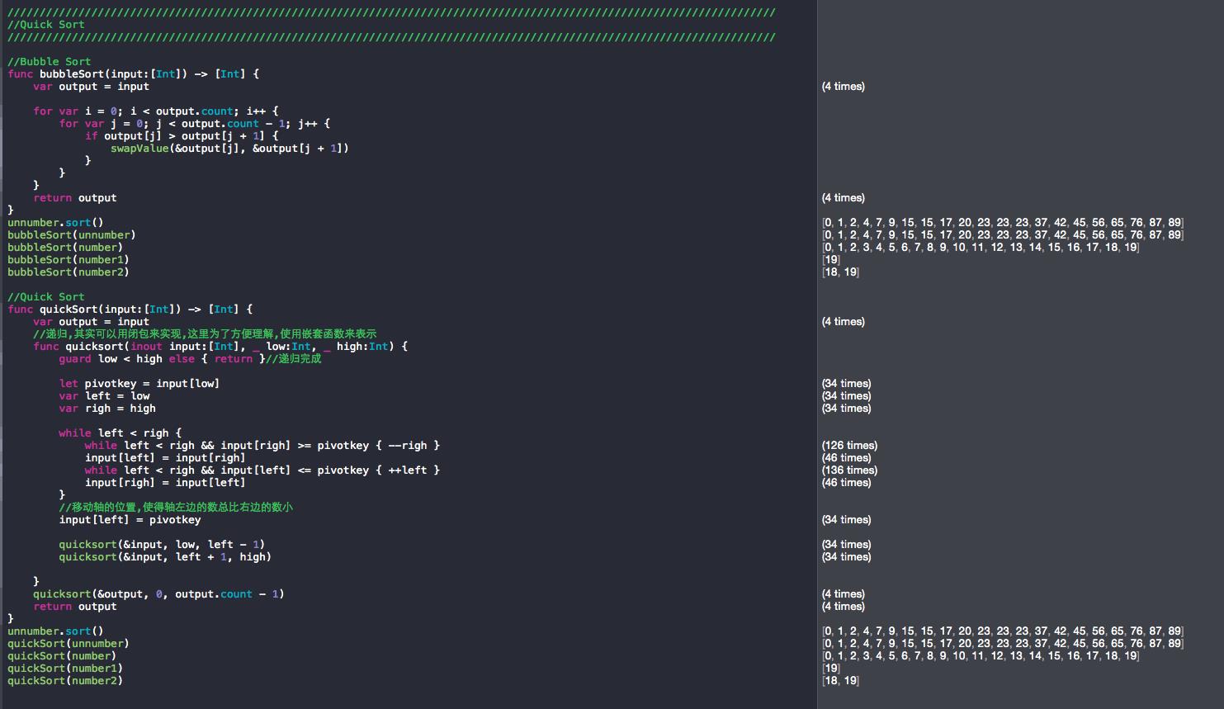Screen dimensions: 1224x709
Task: Click the outer 'while left < righ {' line
Action: (120, 433)
